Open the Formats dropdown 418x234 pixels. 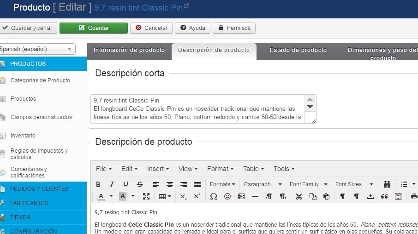tap(222, 184)
